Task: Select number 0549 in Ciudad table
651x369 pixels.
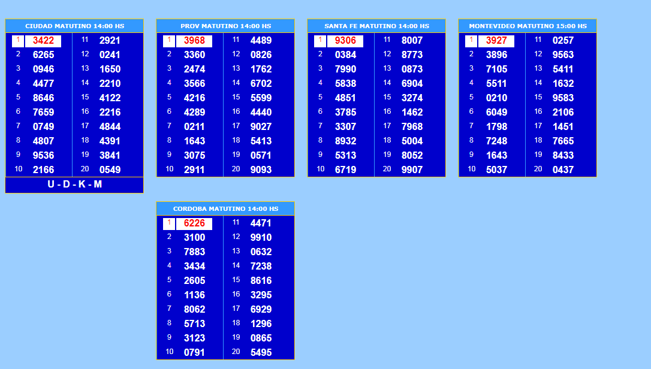Action: (x=110, y=170)
